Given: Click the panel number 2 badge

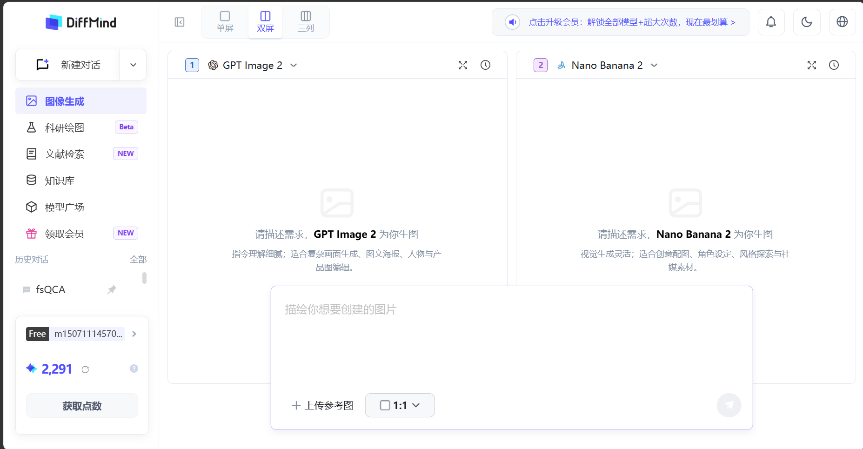Looking at the screenshot, I should pyautogui.click(x=541, y=65).
